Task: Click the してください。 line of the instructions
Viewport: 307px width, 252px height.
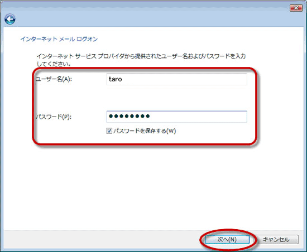Action: [54, 64]
